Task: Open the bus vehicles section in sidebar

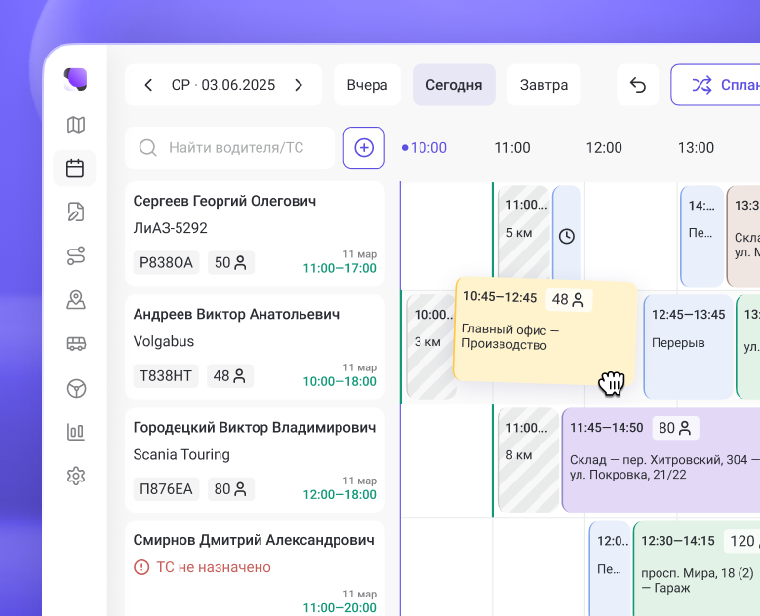Action: [x=75, y=343]
